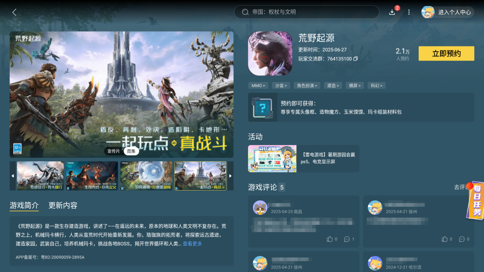Open the 科幻 tag
The image size is (484, 272).
[377, 86]
